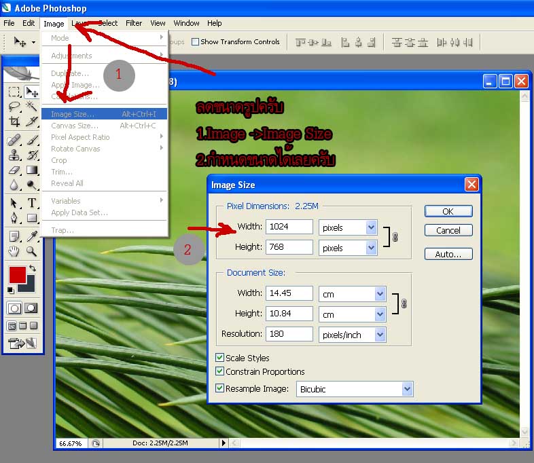The height and width of the screenshot is (463, 534).
Task: Toggle Resample Image checkbox
Action: (219, 388)
